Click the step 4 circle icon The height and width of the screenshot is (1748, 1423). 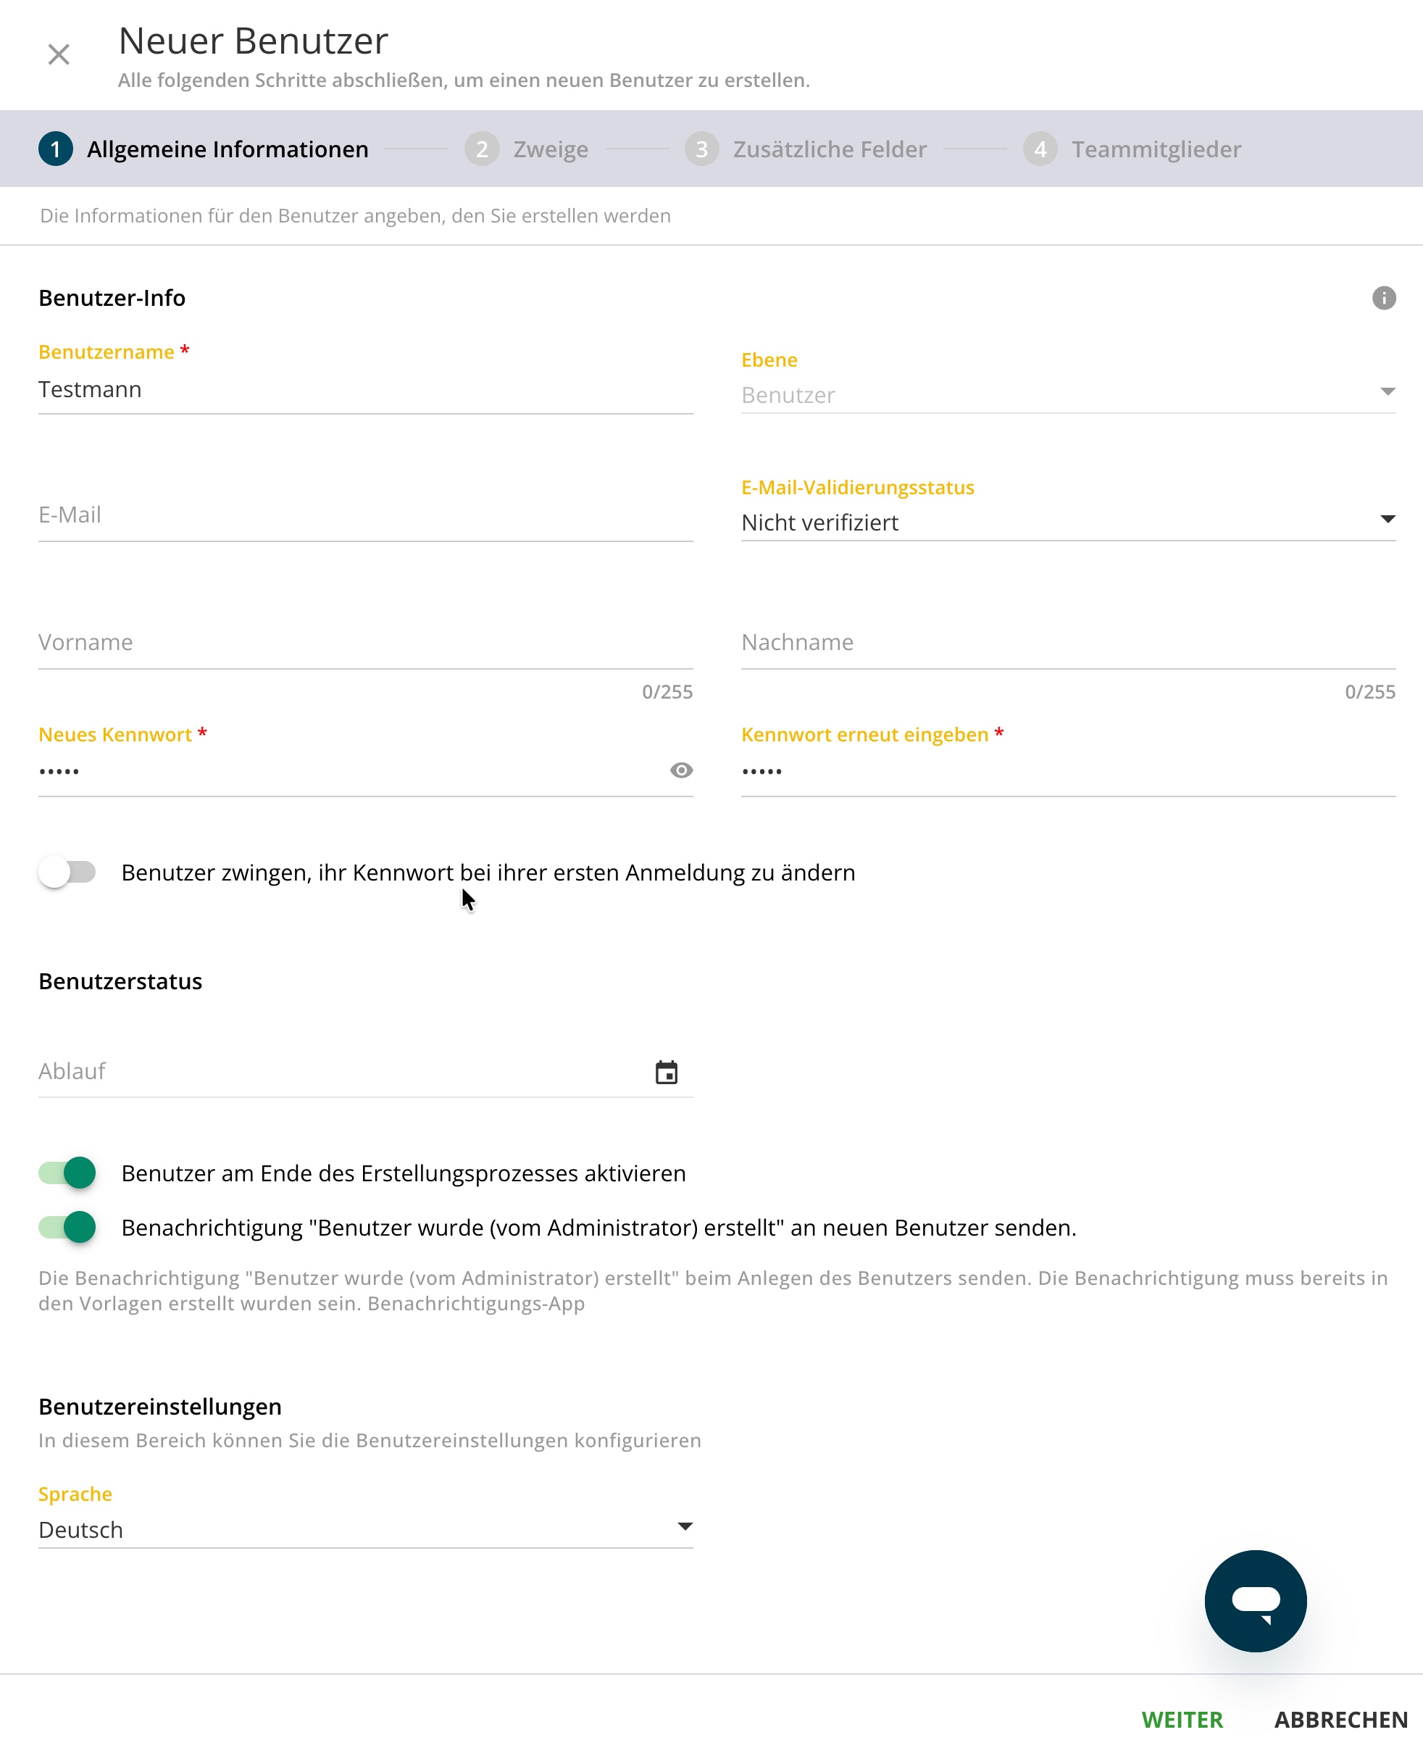point(1040,149)
